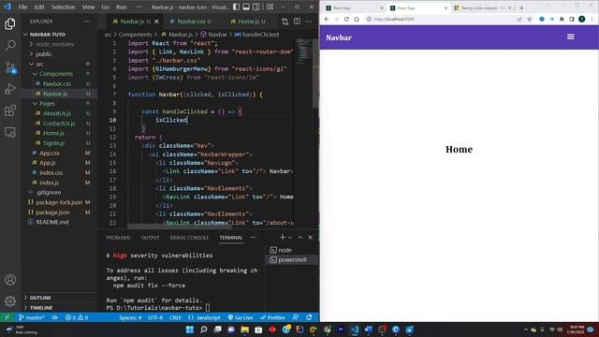This screenshot has height=337, width=599.
Task: Open Windows taskbar search
Action: [204, 330]
